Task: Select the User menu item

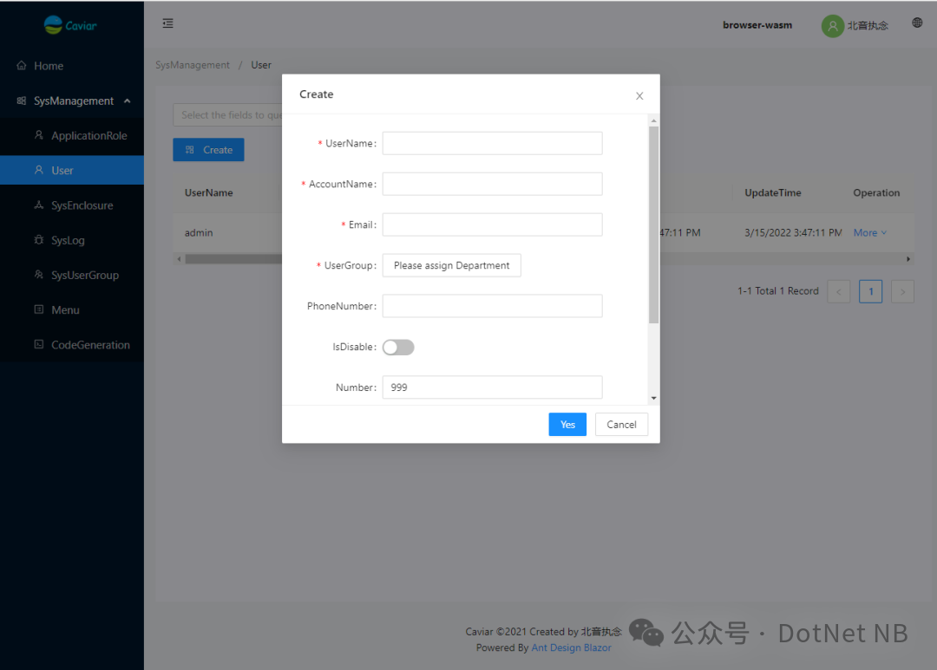Action: pyautogui.click(x=72, y=170)
